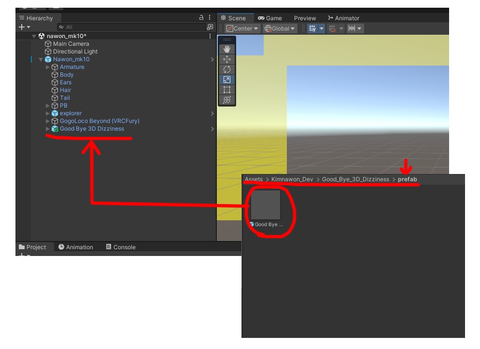The image size is (480, 349).
Task: Select the Hand view tool
Action: pos(227,49)
